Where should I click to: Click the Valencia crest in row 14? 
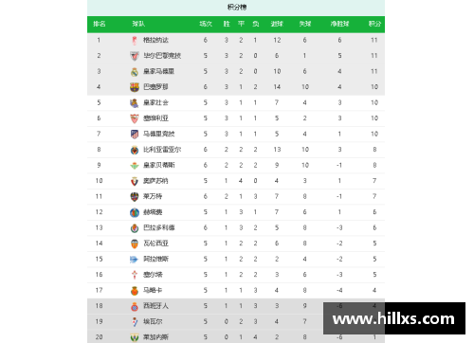[135, 244]
